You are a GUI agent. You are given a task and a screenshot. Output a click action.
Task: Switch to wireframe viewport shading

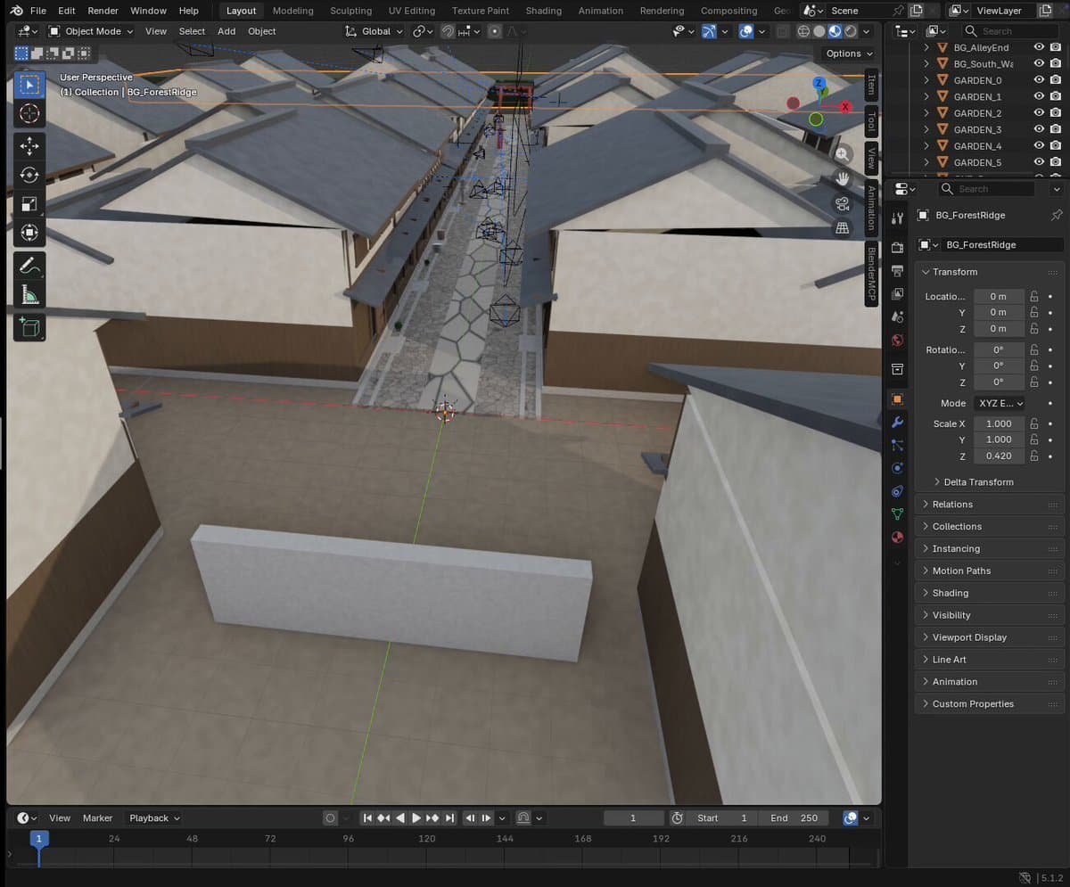click(803, 31)
